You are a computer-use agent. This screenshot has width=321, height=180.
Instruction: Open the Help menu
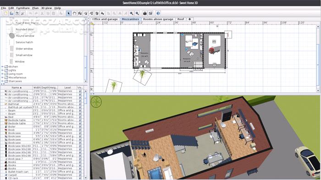[57, 8]
